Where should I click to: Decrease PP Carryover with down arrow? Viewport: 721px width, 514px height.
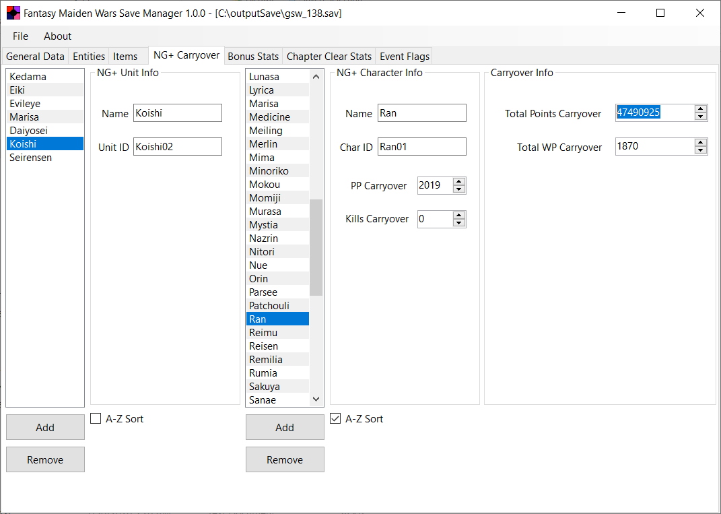[459, 189]
